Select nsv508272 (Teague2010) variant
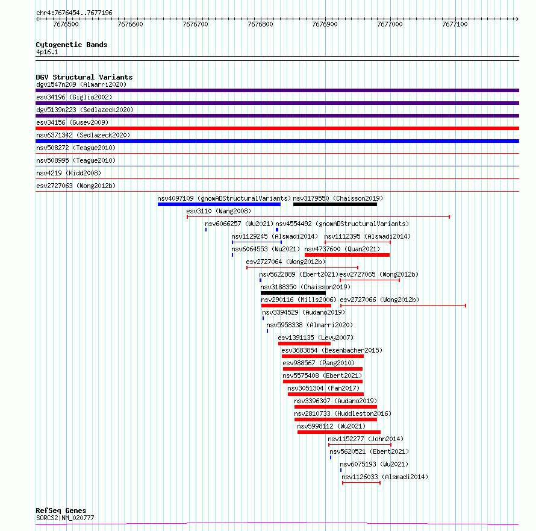536x531 pixels. pyautogui.click(x=76, y=148)
